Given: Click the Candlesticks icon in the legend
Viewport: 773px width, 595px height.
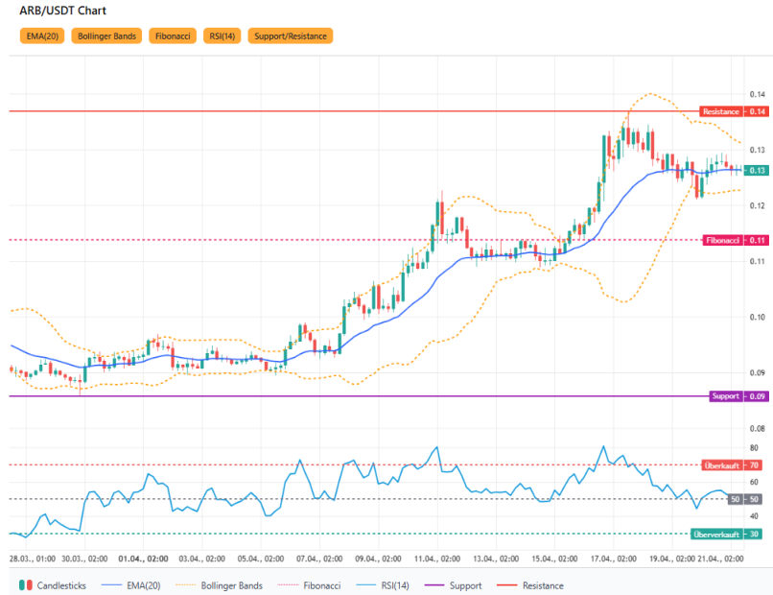Looking at the screenshot, I should point(27,584).
